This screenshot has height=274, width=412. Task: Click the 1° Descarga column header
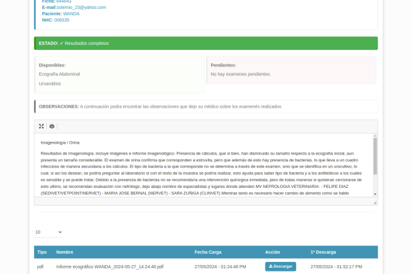point(323,252)
